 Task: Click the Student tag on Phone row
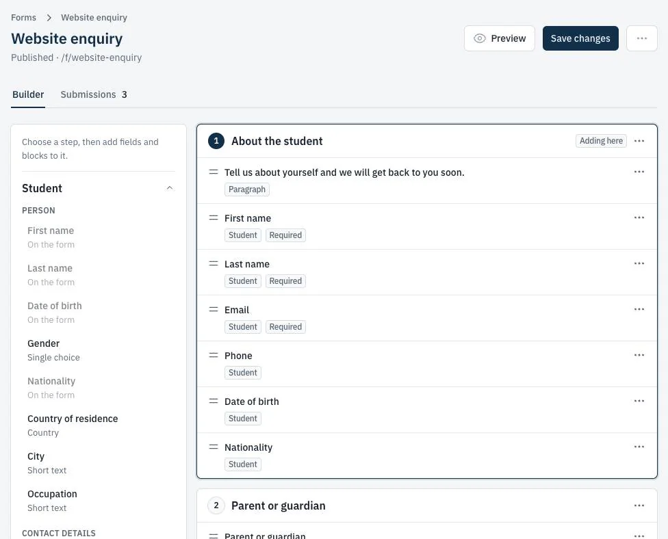coord(243,373)
